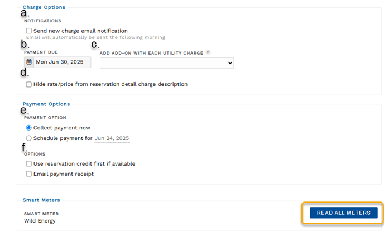Click the 'Email will automatically be sent' helper text

[x=96, y=37]
